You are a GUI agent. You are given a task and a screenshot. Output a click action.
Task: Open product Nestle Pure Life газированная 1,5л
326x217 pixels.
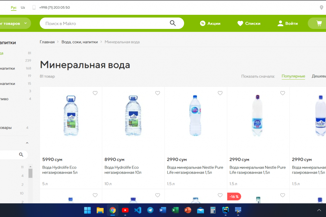click(258, 170)
